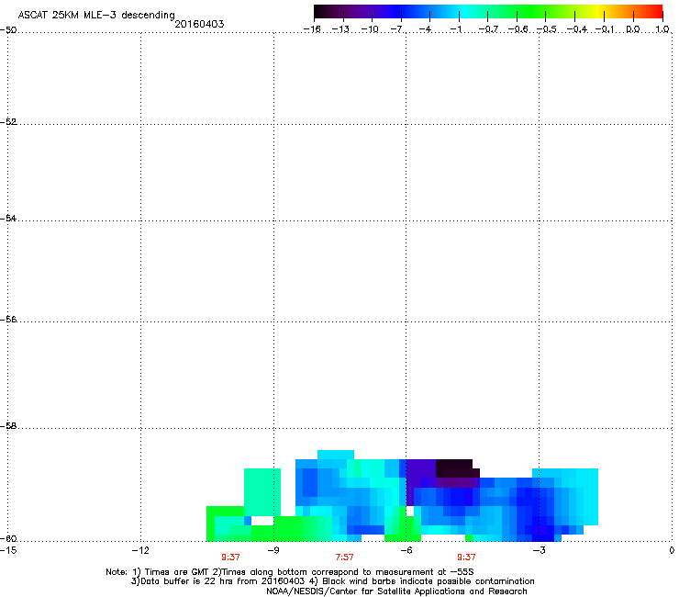This screenshot has width=679, height=597.
Task: Click the 'ASCAT 25KM MLE-3 descending' title
Action: point(96,15)
